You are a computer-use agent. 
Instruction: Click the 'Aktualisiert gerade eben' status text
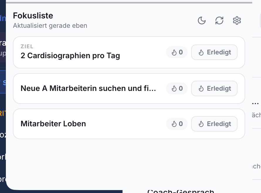tap(50, 26)
